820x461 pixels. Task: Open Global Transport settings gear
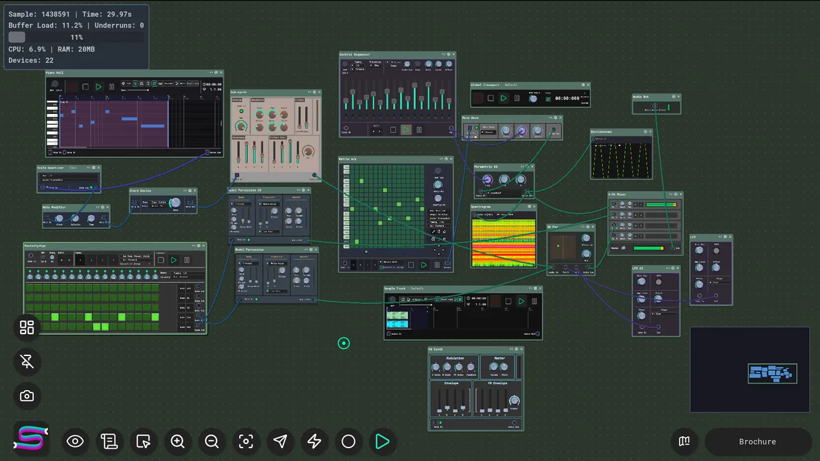[x=583, y=85]
